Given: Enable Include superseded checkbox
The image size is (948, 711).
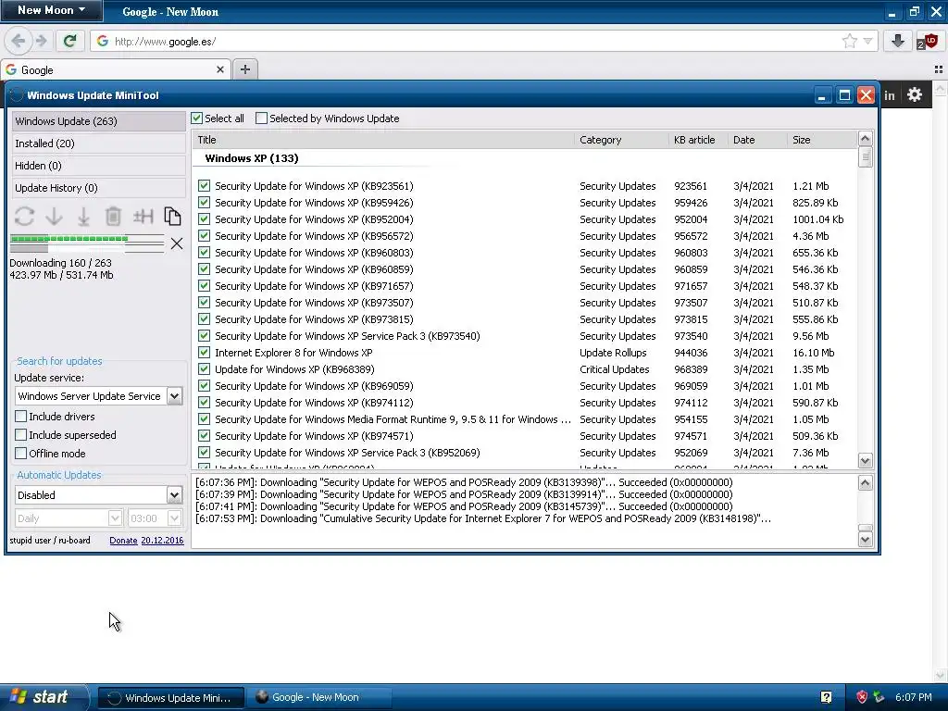Looking at the screenshot, I should [x=20, y=435].
